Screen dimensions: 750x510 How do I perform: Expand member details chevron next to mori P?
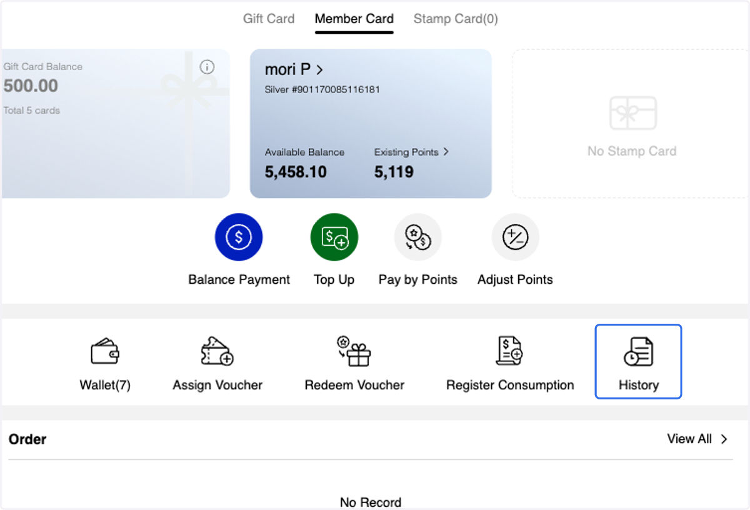pyautogui.click(x=319, y=69)
